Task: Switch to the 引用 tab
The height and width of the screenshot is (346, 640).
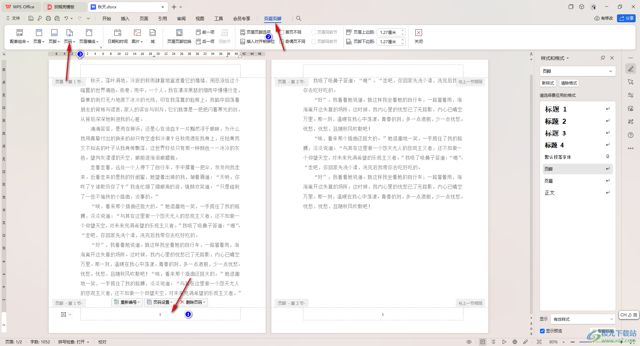Action: [x=163, y=19]
